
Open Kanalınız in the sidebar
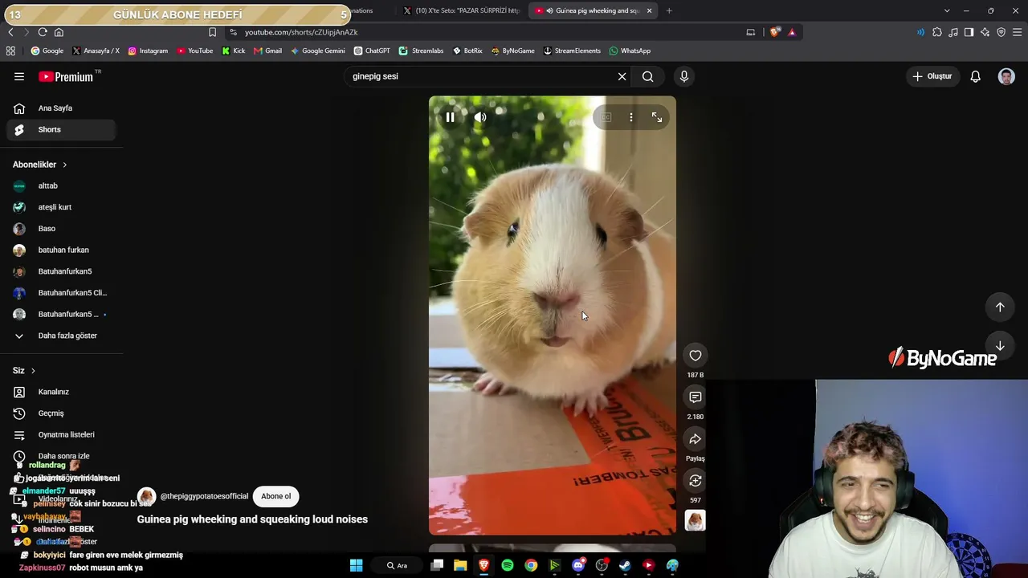coord(61,392)
